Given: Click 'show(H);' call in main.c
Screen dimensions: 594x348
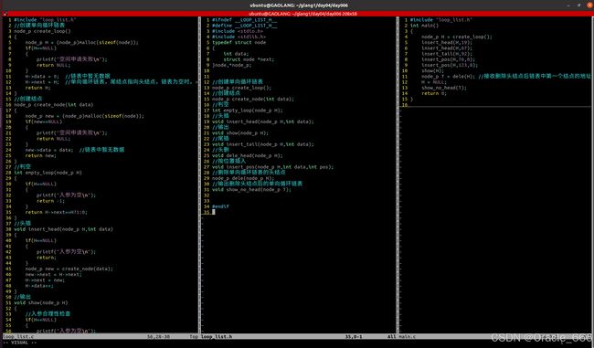Looking at the screenshot, I should tap(432, 70).
